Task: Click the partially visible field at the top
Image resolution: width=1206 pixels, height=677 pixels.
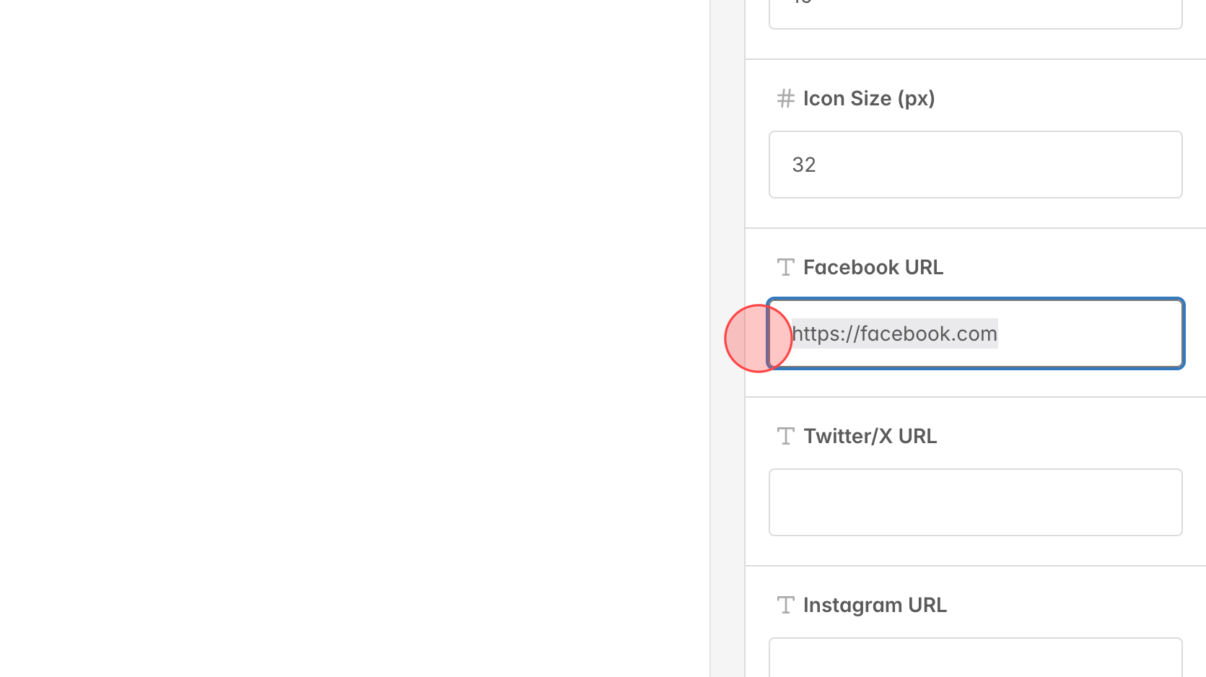Action: pyautogui.click(x=974, y=11)
